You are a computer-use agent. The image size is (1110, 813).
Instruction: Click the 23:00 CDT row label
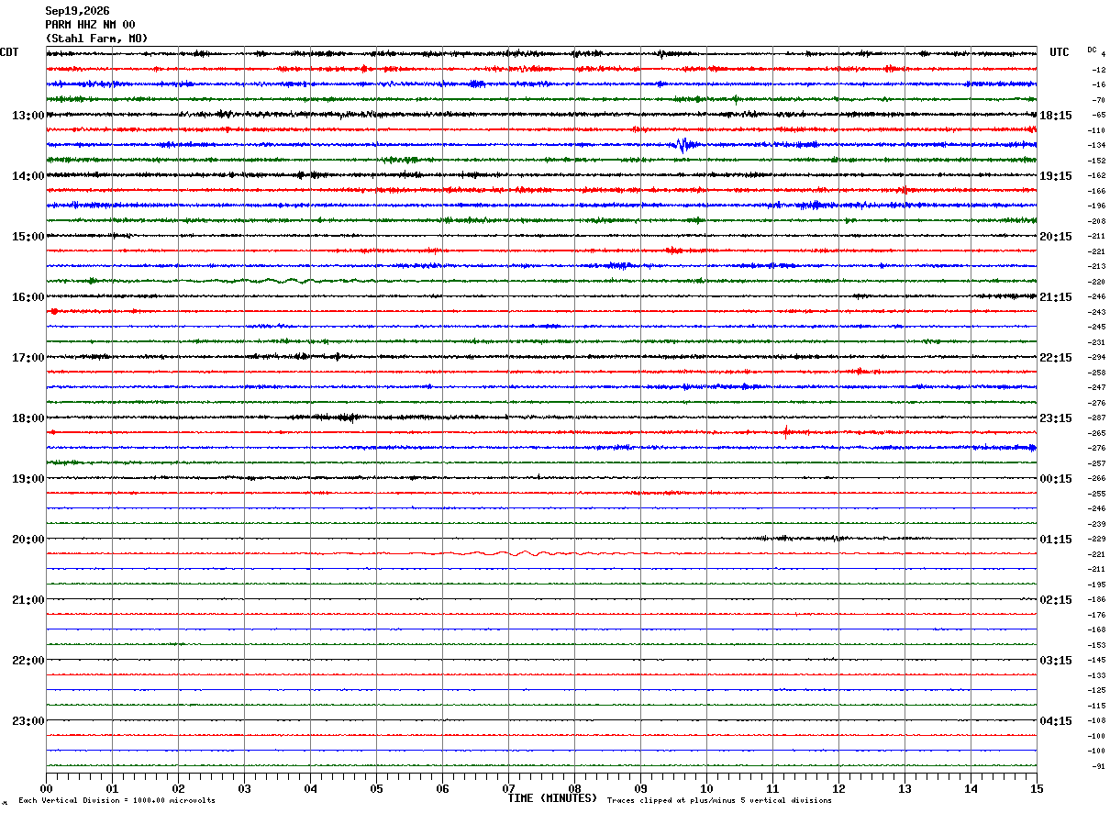point(28,721)
